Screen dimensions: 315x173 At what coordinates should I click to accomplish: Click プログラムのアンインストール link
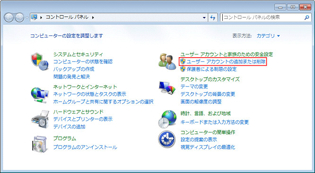coord(85,147)
